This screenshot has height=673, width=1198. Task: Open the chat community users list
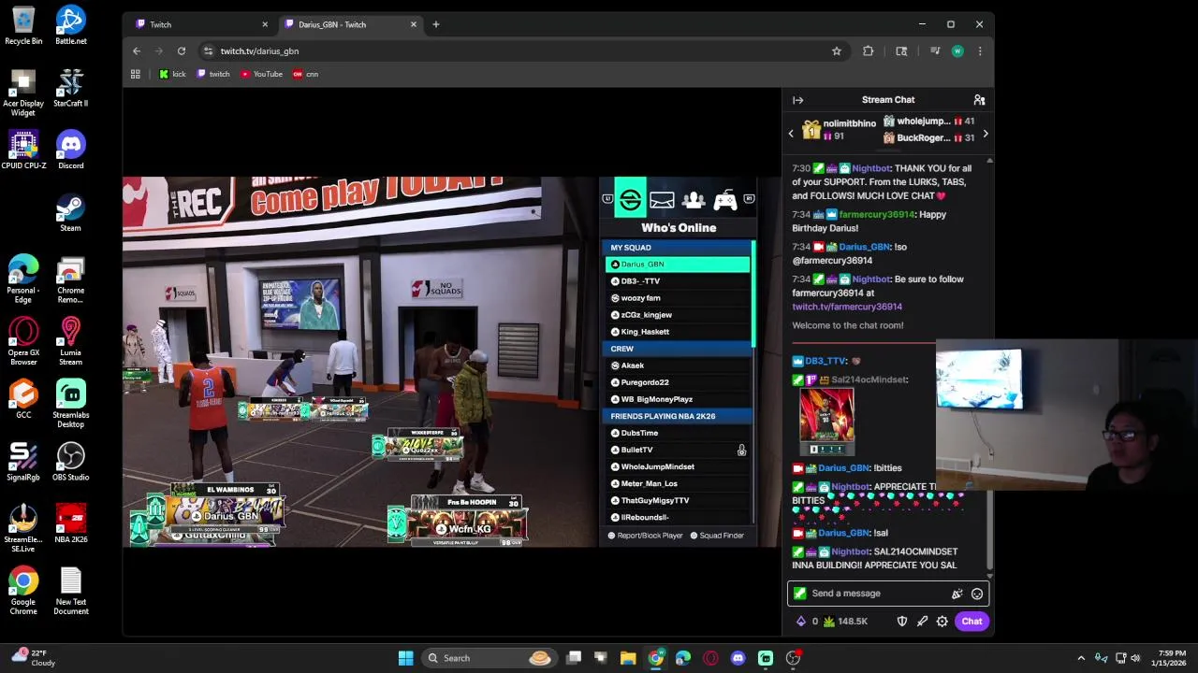point(979,100)
